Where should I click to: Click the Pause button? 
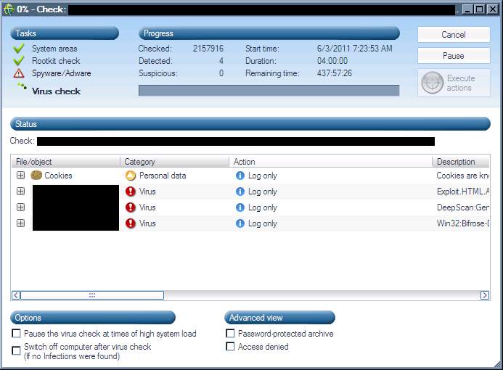click(x=454, y=56)
